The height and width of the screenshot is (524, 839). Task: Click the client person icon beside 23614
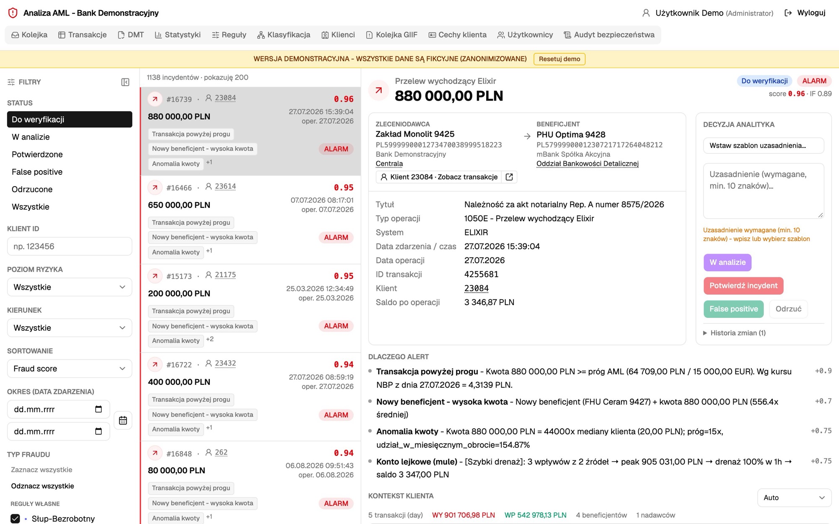[208, 187]
